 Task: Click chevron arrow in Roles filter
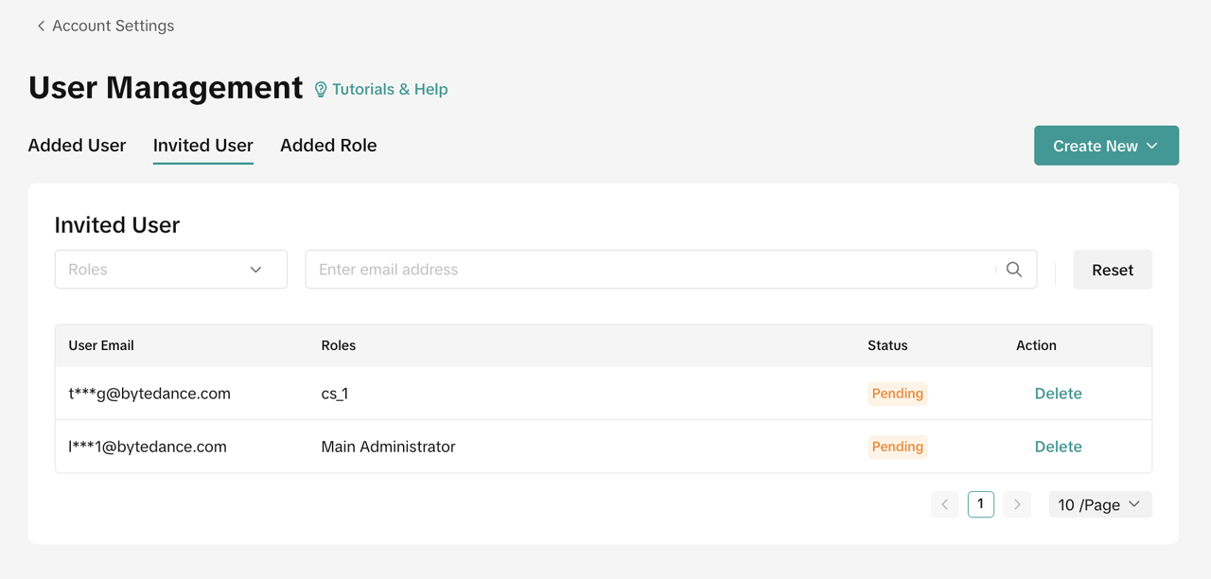click(255, 270)
